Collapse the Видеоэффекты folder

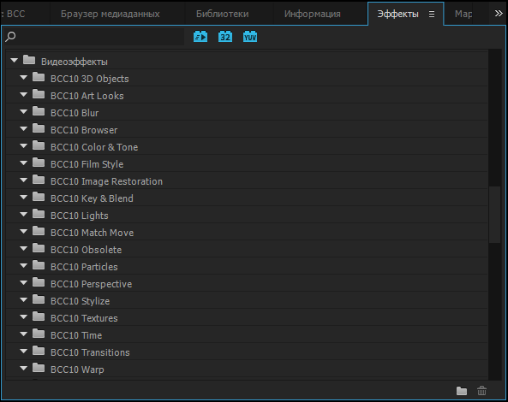tap(14, 61)
